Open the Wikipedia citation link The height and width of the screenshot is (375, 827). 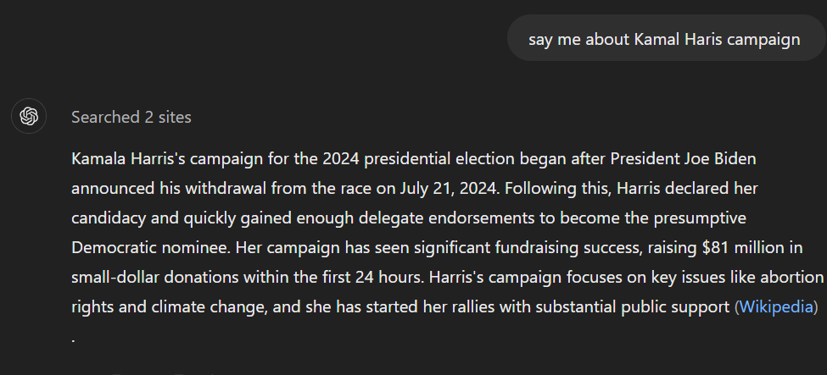775,306
